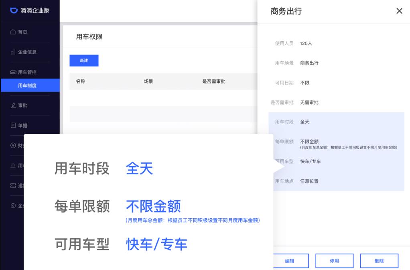The height and width of the screenshot is (270, 410).
Task: Select the 用车管控 car icon
Action: tap(14, 71)
